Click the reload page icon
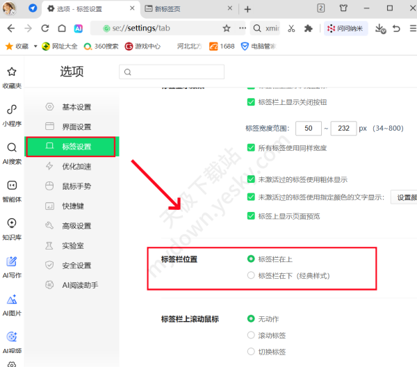 [x=45, y=28]
